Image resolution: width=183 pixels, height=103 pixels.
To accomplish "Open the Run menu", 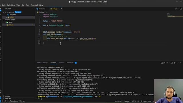I will 27,5.
